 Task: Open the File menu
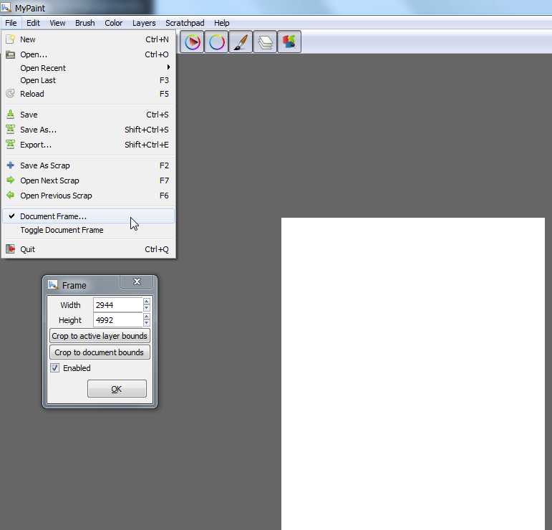pos(11,23)
